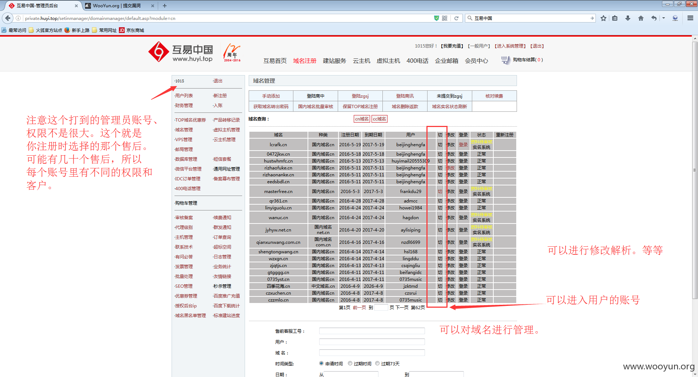Image resolution: width=698 pixels, height=377 pixels.
Task: Click the 用户 search input field
Action: (372, 342)
